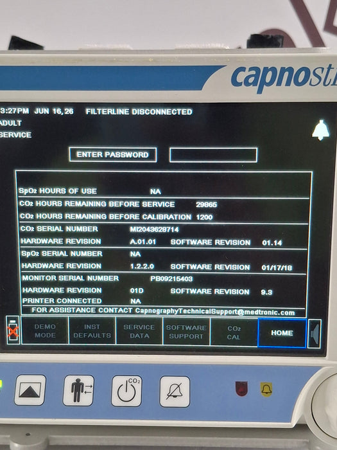The width and height of the screenshot is (337, 450).
Task: Click SpO2 software revision 01/17/18
Action: point(277,268)
